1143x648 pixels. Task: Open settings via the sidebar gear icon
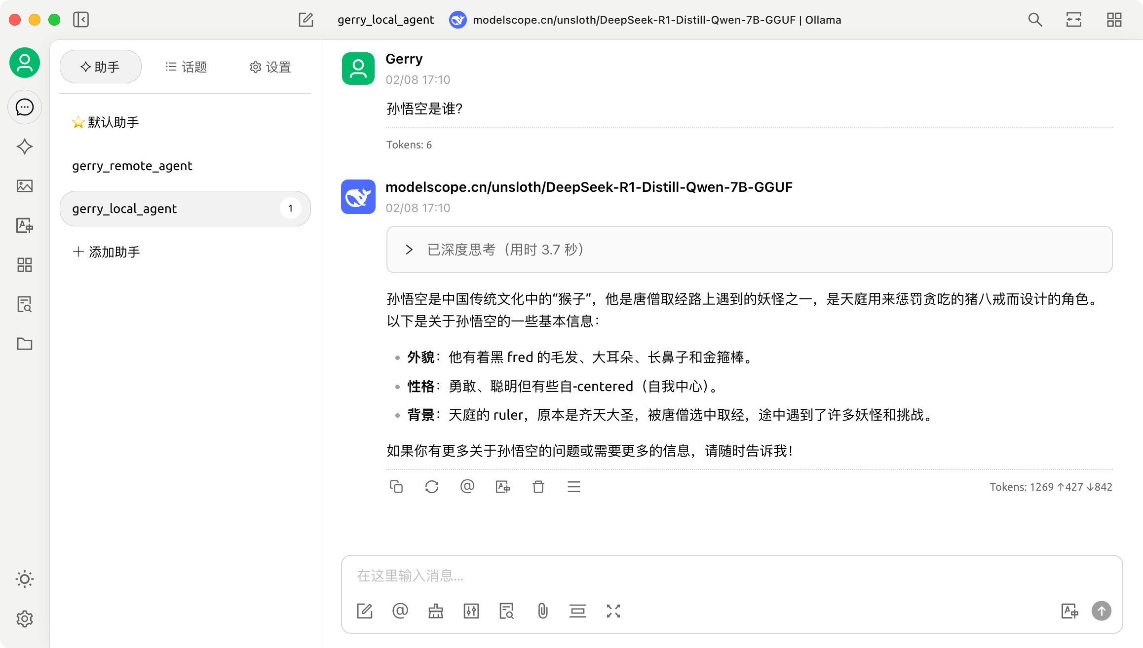click(24, 618)
